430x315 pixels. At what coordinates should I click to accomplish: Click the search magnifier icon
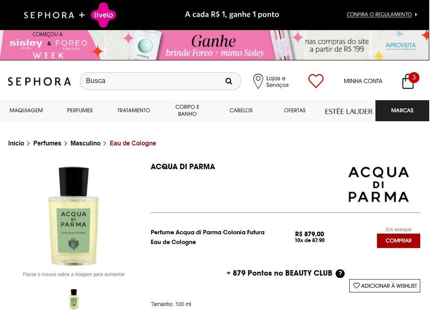click(229, 81)
